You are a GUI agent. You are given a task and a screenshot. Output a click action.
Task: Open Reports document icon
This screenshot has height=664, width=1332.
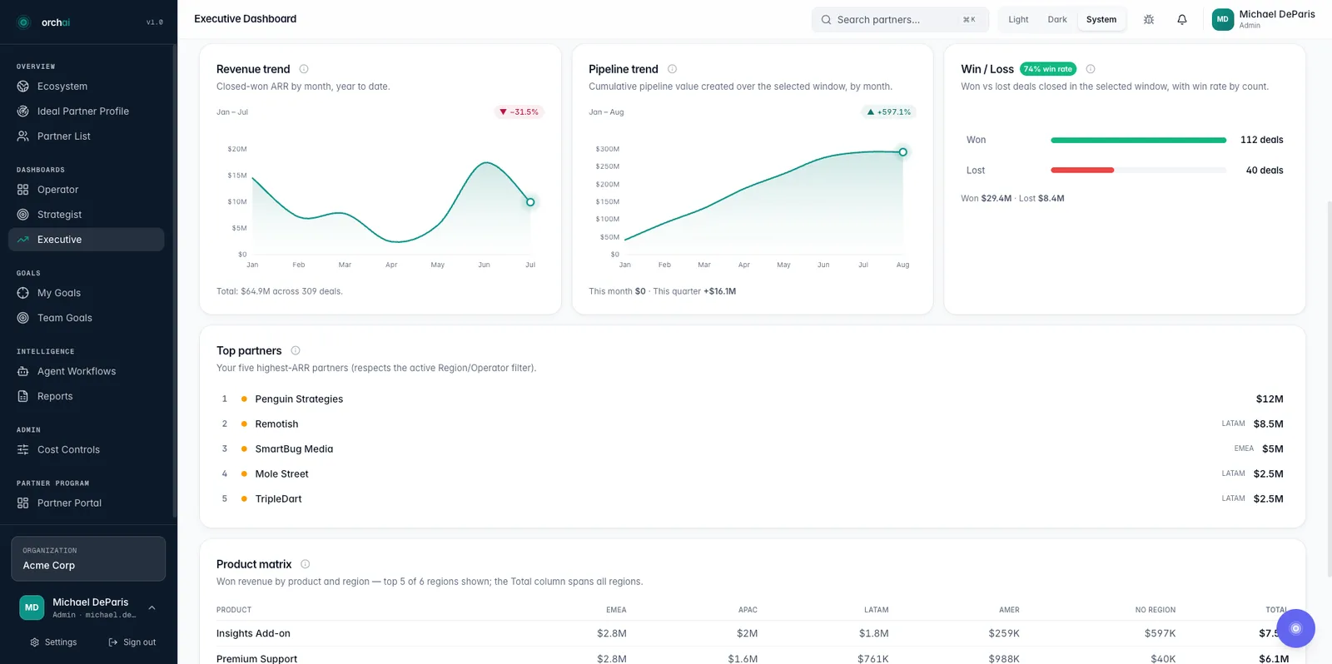(23, 396)
